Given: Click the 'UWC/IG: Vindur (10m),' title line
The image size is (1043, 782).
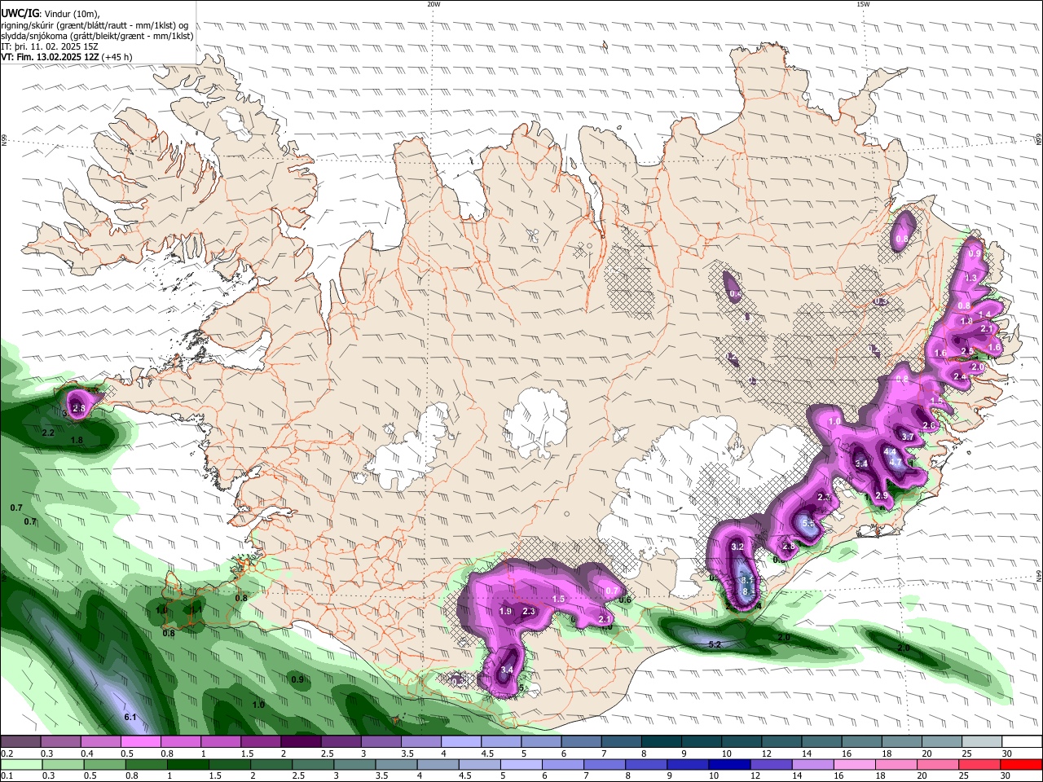Looking at the screenshot, I should pos(51,13).
